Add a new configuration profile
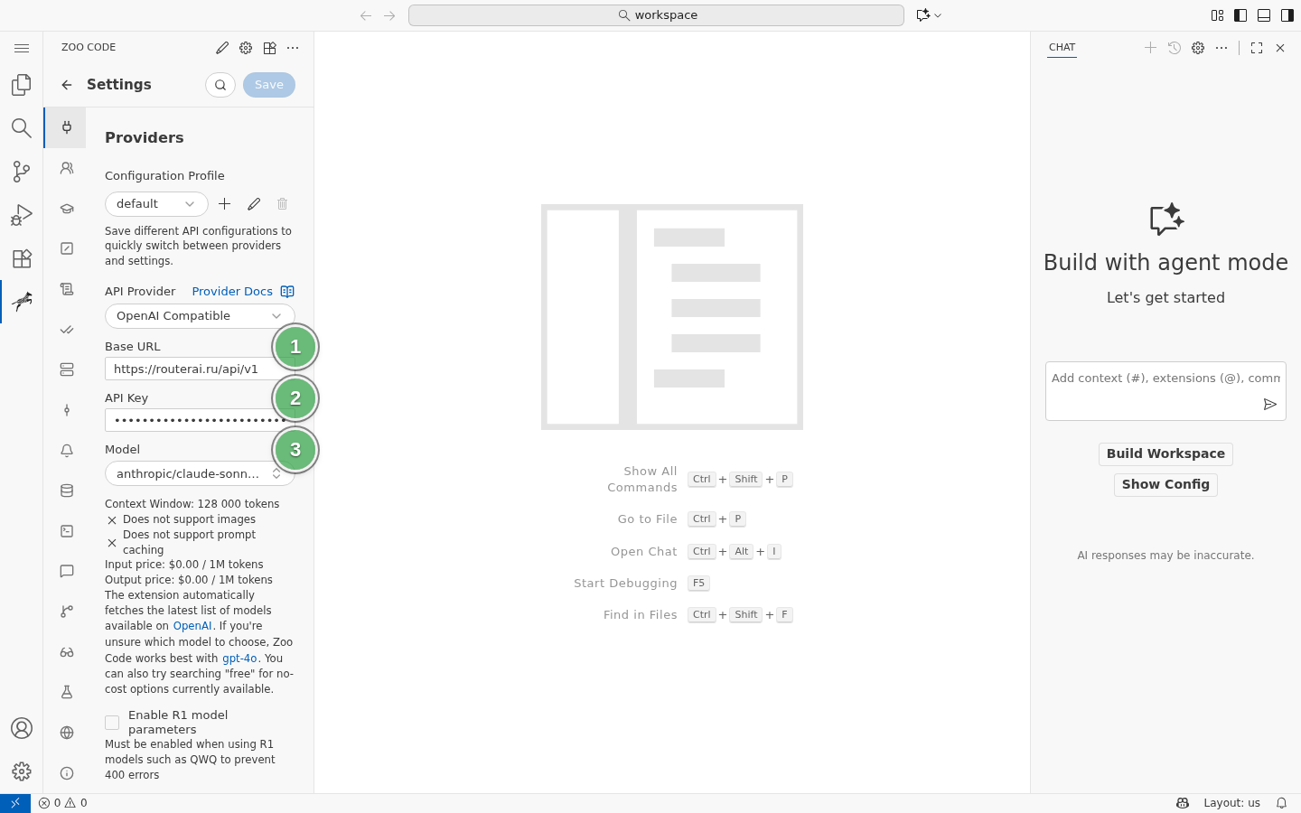This screenshot has height=813, width=1301. pyautogui.click(x=225, y=204)
